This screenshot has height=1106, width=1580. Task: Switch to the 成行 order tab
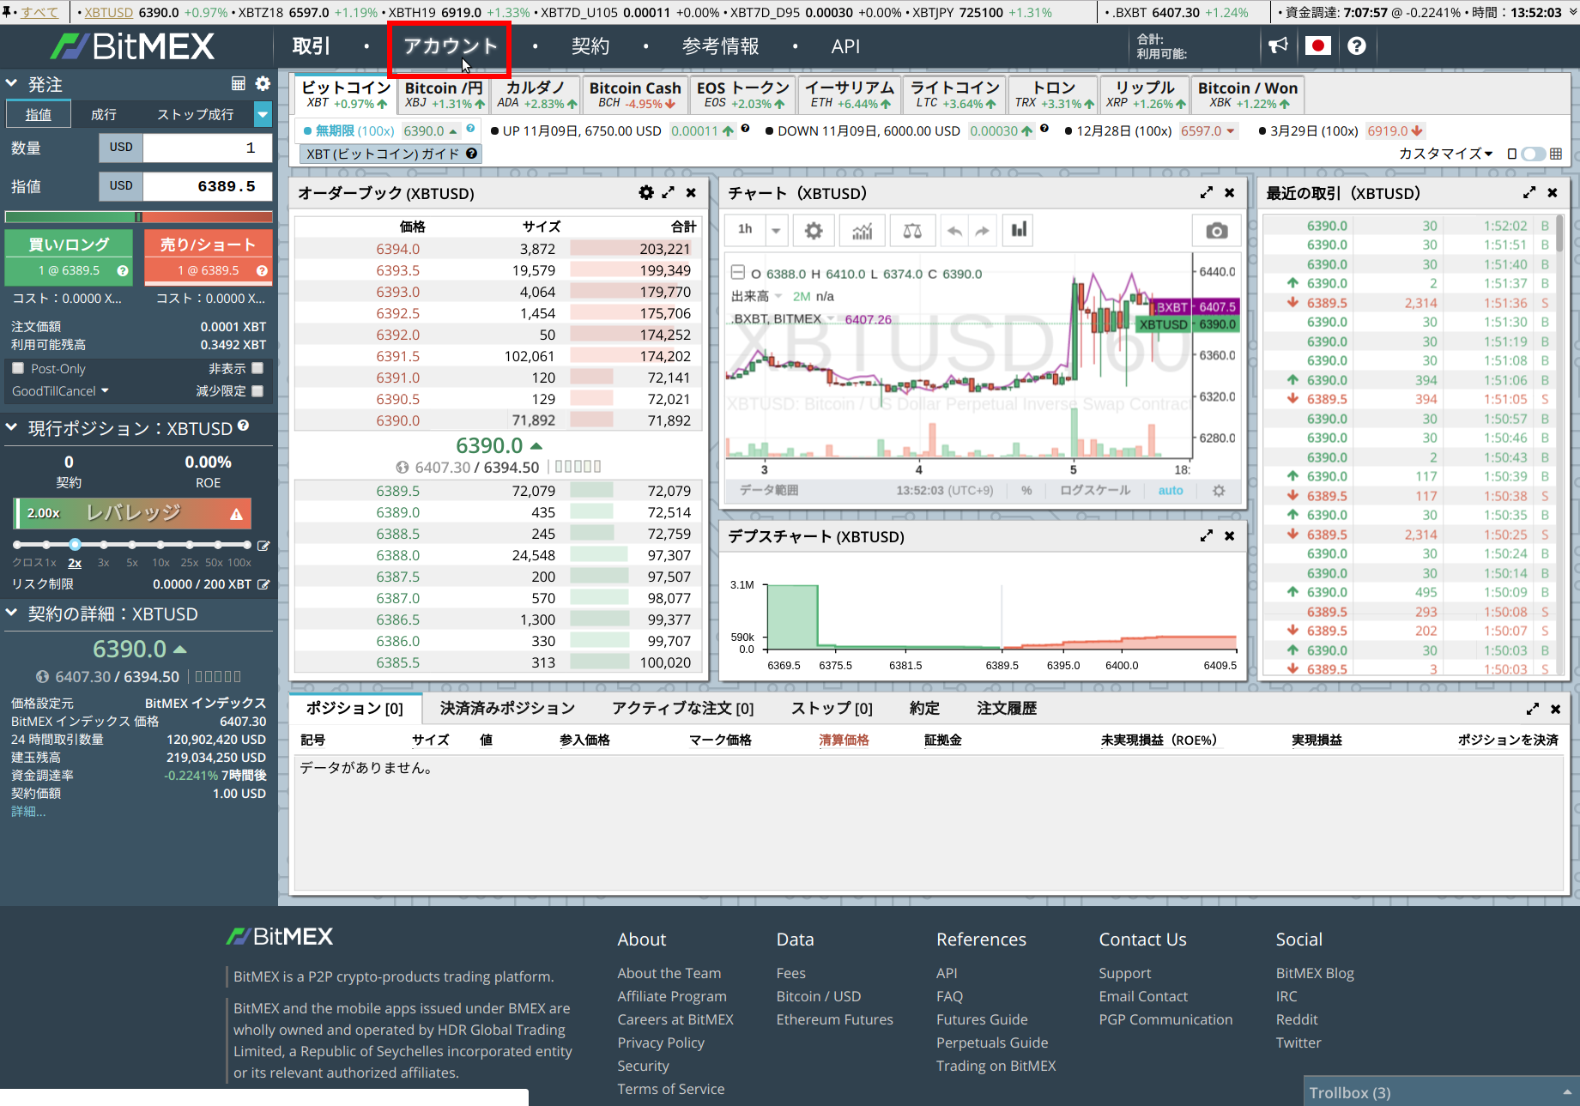click(x=104, y=114)
